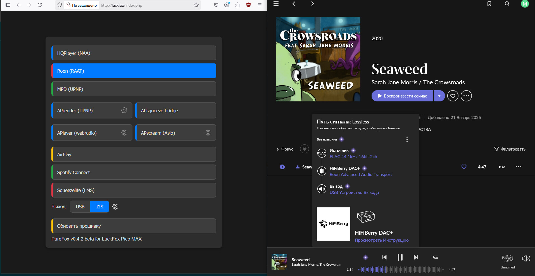The width and height of the screenshot is (535, 276).
Task: Go back in Roon navigation
Action: pos(294,4)
